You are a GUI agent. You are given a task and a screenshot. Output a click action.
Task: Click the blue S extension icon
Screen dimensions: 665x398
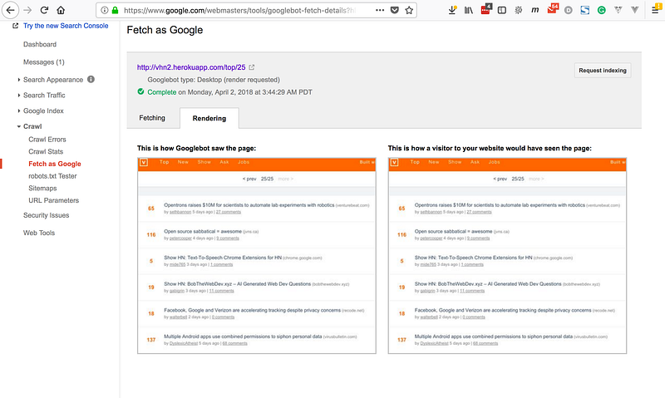point(585,10)
